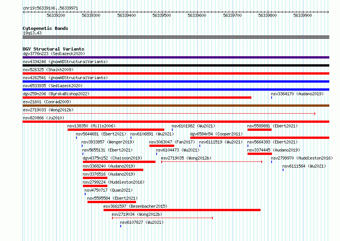The height and width of the screenshot is (241, 340).
Task: Click nsv6111564 (Wu2021) label
Action: [304, 166]
